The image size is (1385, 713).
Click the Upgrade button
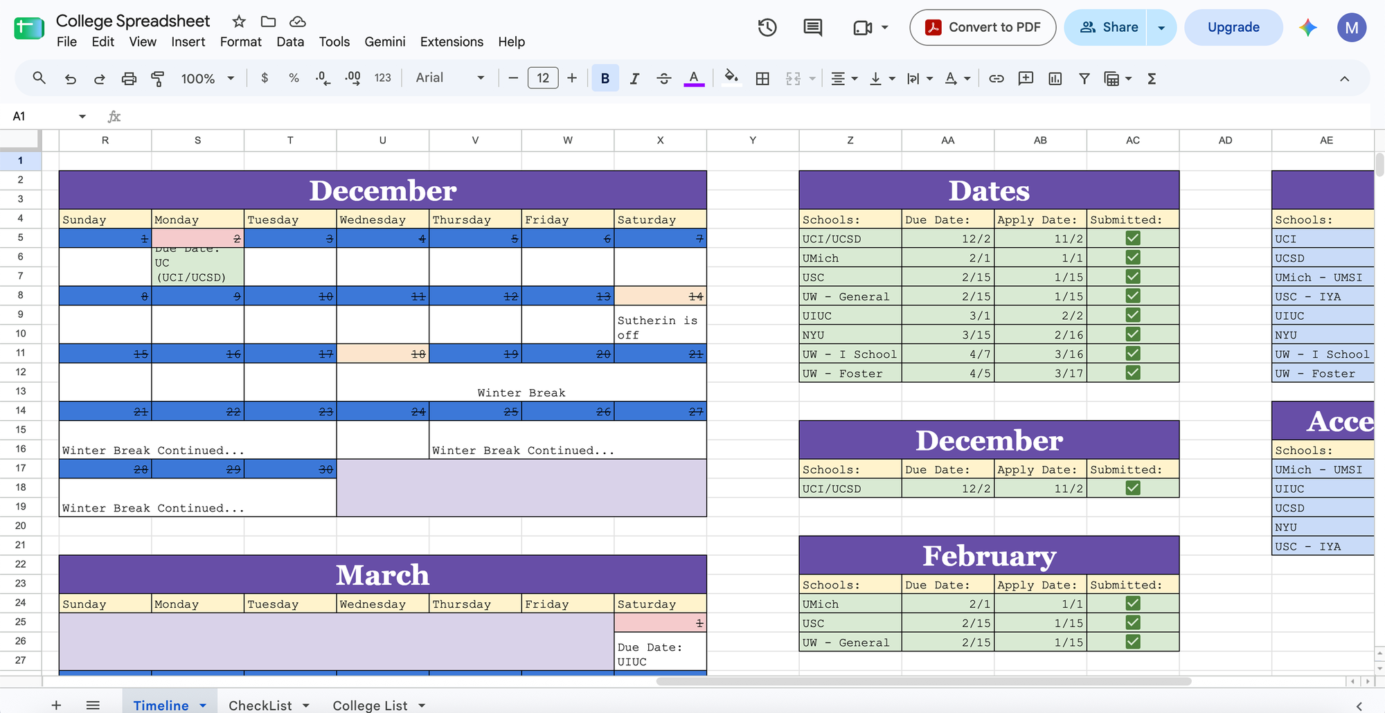(1233, 28)
